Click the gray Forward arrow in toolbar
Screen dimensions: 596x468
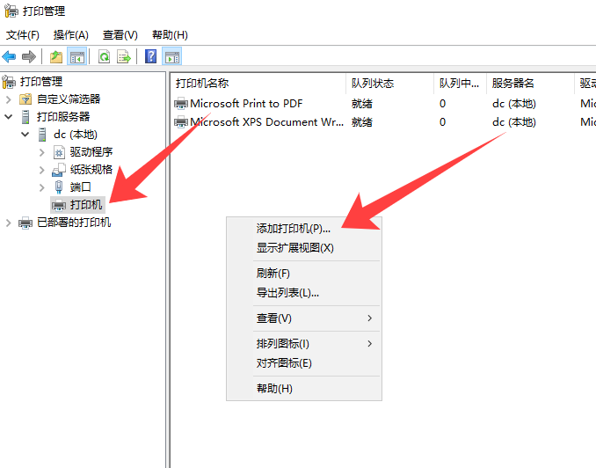[x=29, y=57]
